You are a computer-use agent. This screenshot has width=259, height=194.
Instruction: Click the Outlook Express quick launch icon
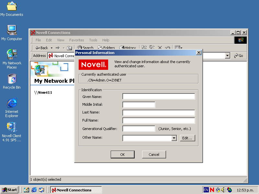point(41,190)
